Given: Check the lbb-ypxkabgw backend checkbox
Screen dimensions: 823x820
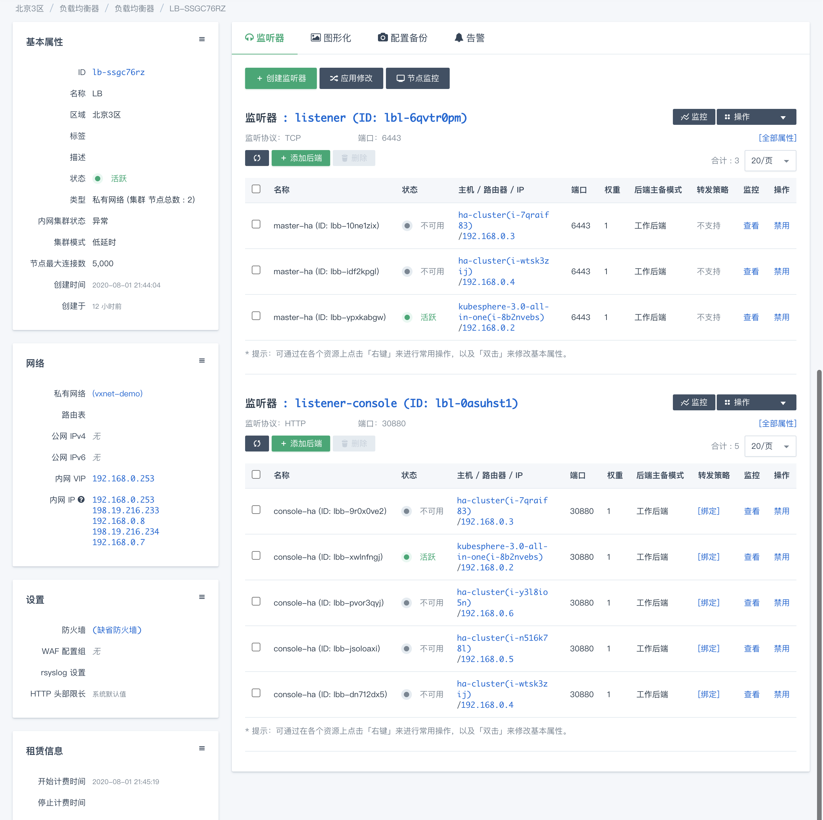Looking at the screenshot, I should pos(256,316).
